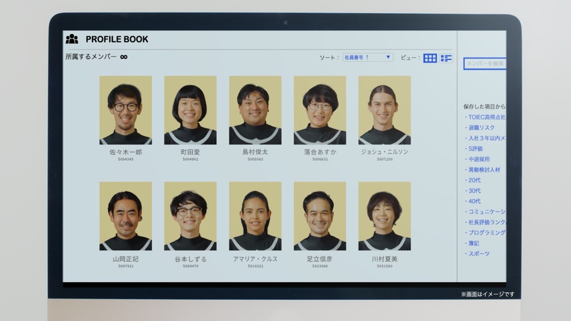The width and height of the screenshot is (571, 321).
Task: Click the スポーツ saved item
Action: [478, 254]
